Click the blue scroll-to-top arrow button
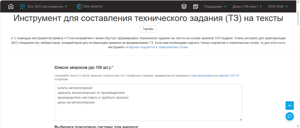 pyautogui.click(x=289, y=105)
